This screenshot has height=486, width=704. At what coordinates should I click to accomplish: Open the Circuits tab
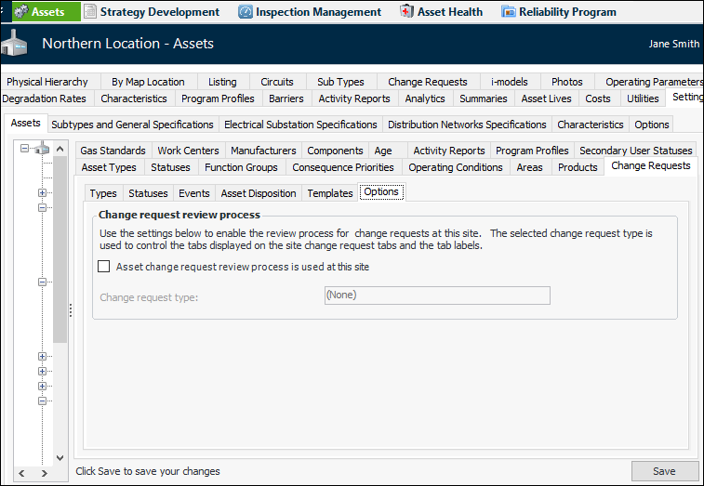click(x=277, y=82)
